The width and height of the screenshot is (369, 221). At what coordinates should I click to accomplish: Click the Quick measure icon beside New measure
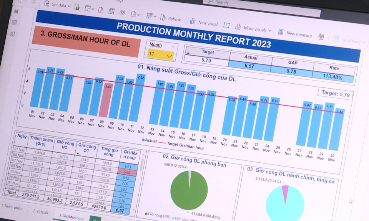point(321,36)
